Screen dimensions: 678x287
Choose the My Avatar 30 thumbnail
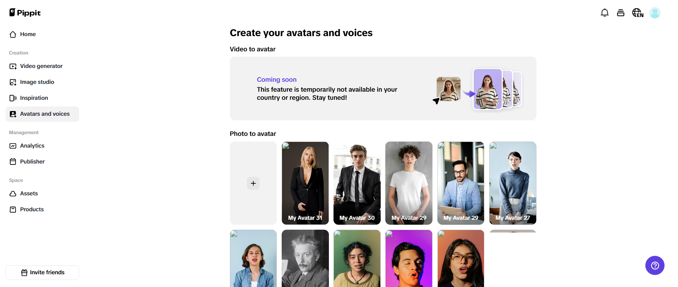click(357, 183)
